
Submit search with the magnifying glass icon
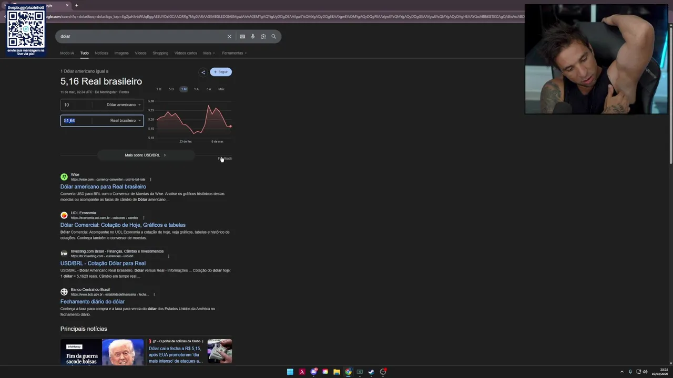[x=273, y=36]
